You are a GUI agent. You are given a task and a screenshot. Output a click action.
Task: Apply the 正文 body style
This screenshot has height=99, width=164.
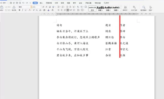92,8
